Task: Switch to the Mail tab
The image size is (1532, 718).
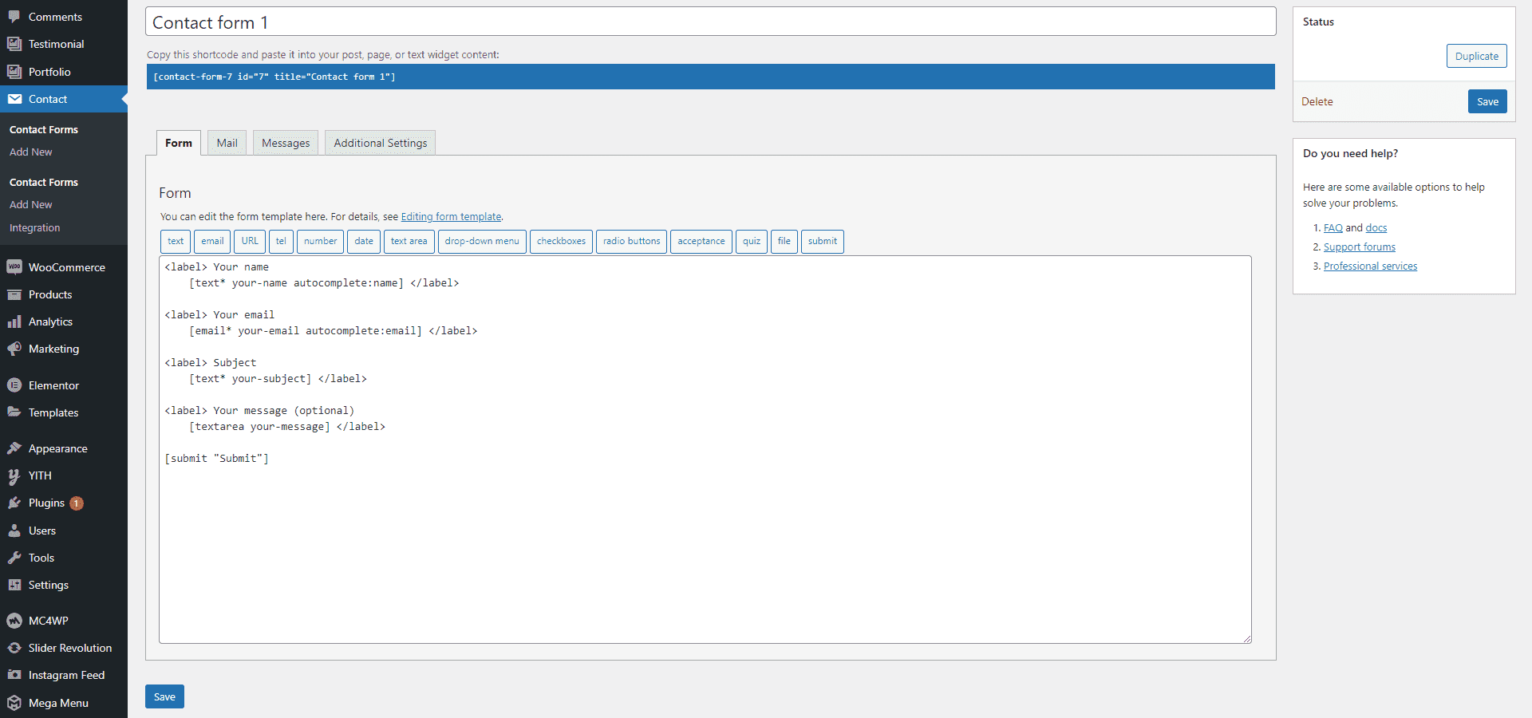Action: (227, 143)
